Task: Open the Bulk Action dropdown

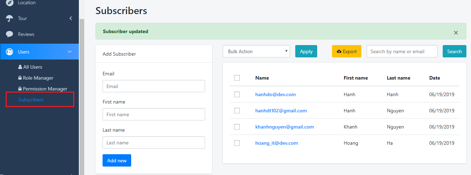Action: pos(256,51)
